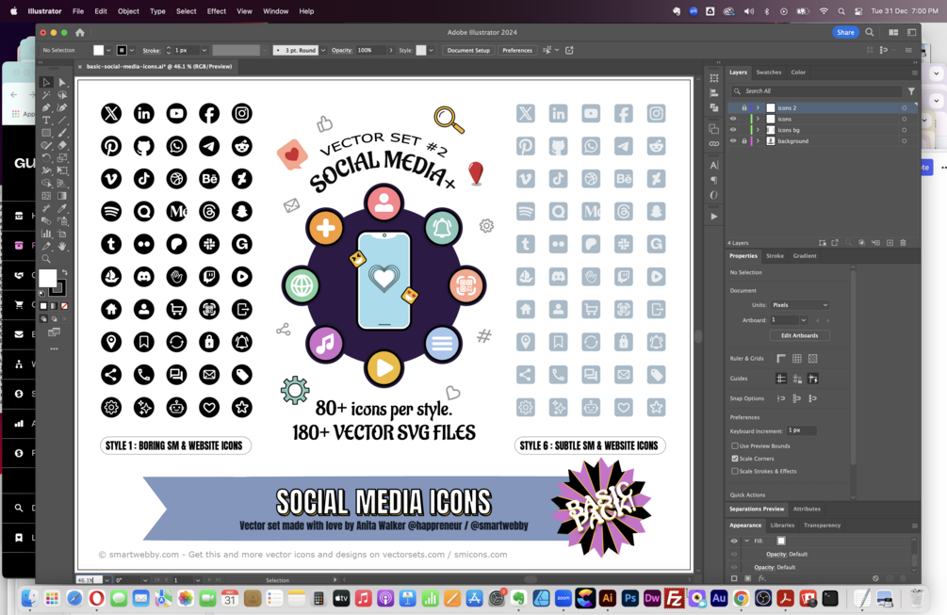Hide the background layer
Screen dimensions: 947x615
(733, 140)
